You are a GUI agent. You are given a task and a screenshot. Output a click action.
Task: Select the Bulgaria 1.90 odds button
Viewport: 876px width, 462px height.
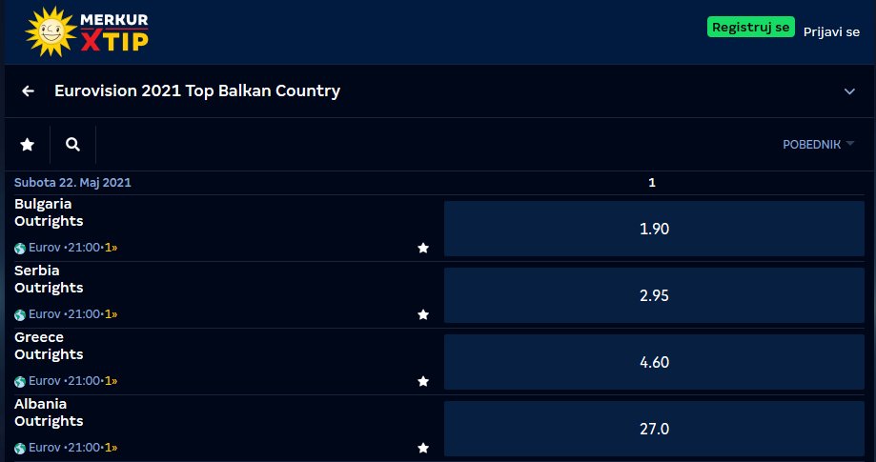654,229
